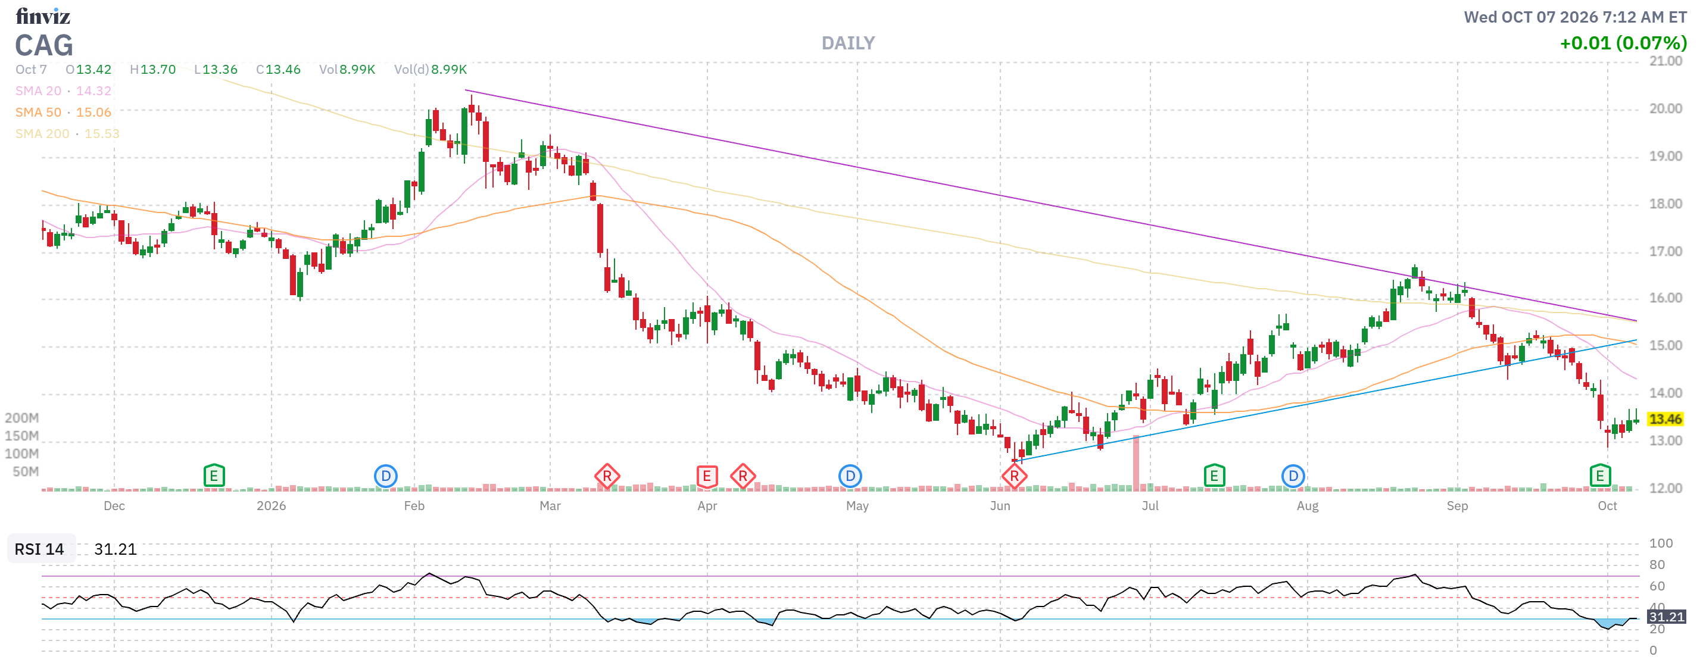
Task: Click the red R marker after April earnings
Action: [743, 476]
